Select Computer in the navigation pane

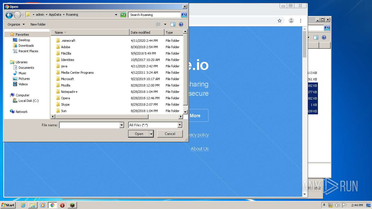22,95
